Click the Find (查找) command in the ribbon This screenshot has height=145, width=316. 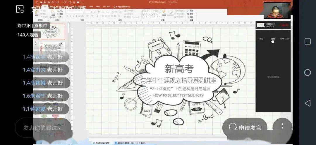(x=190, y=11)
